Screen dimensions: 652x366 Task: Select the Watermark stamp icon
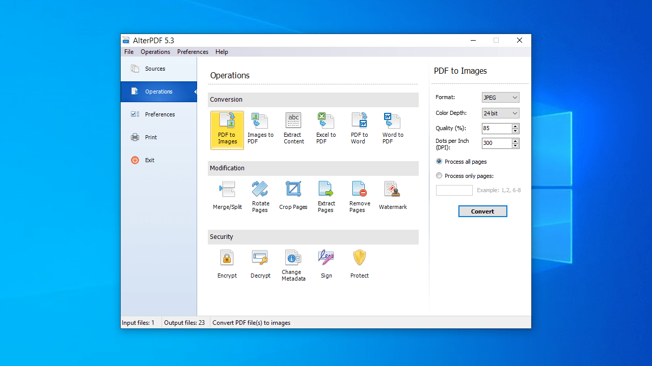coord(393,195)
